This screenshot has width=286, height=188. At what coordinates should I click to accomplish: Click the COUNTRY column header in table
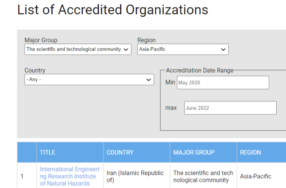tap(120, 152)
